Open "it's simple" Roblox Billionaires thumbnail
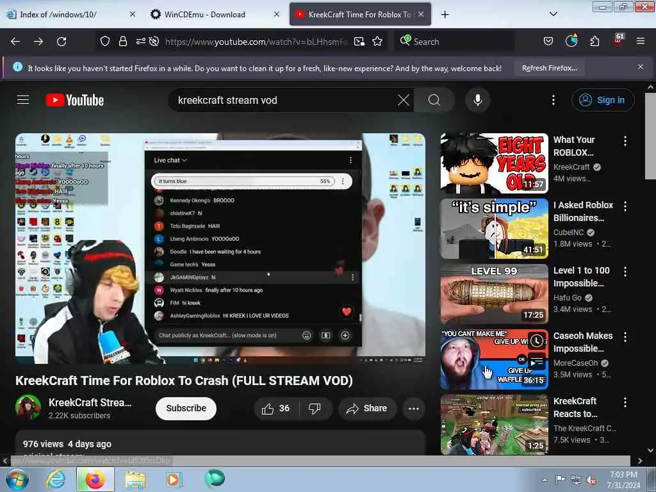The image size is (656, 492). (494, 229)
